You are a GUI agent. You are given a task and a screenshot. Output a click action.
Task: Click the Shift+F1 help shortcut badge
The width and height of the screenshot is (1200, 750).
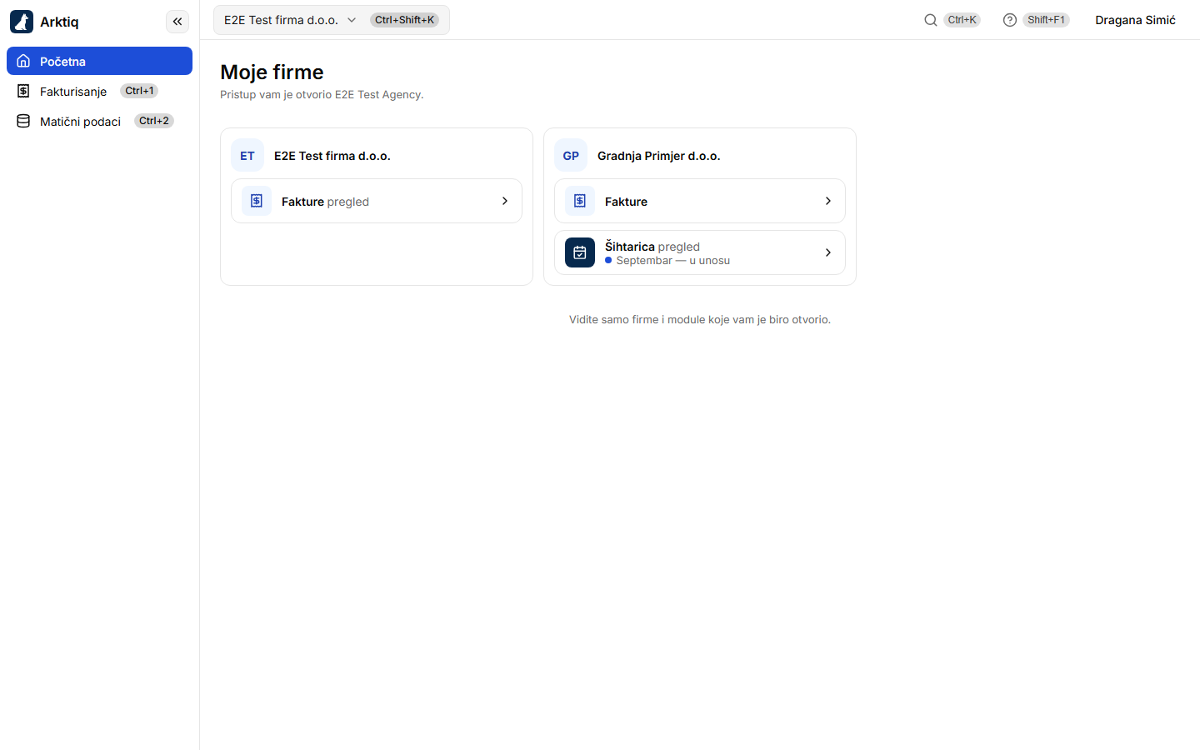[x=1046, y=20]
